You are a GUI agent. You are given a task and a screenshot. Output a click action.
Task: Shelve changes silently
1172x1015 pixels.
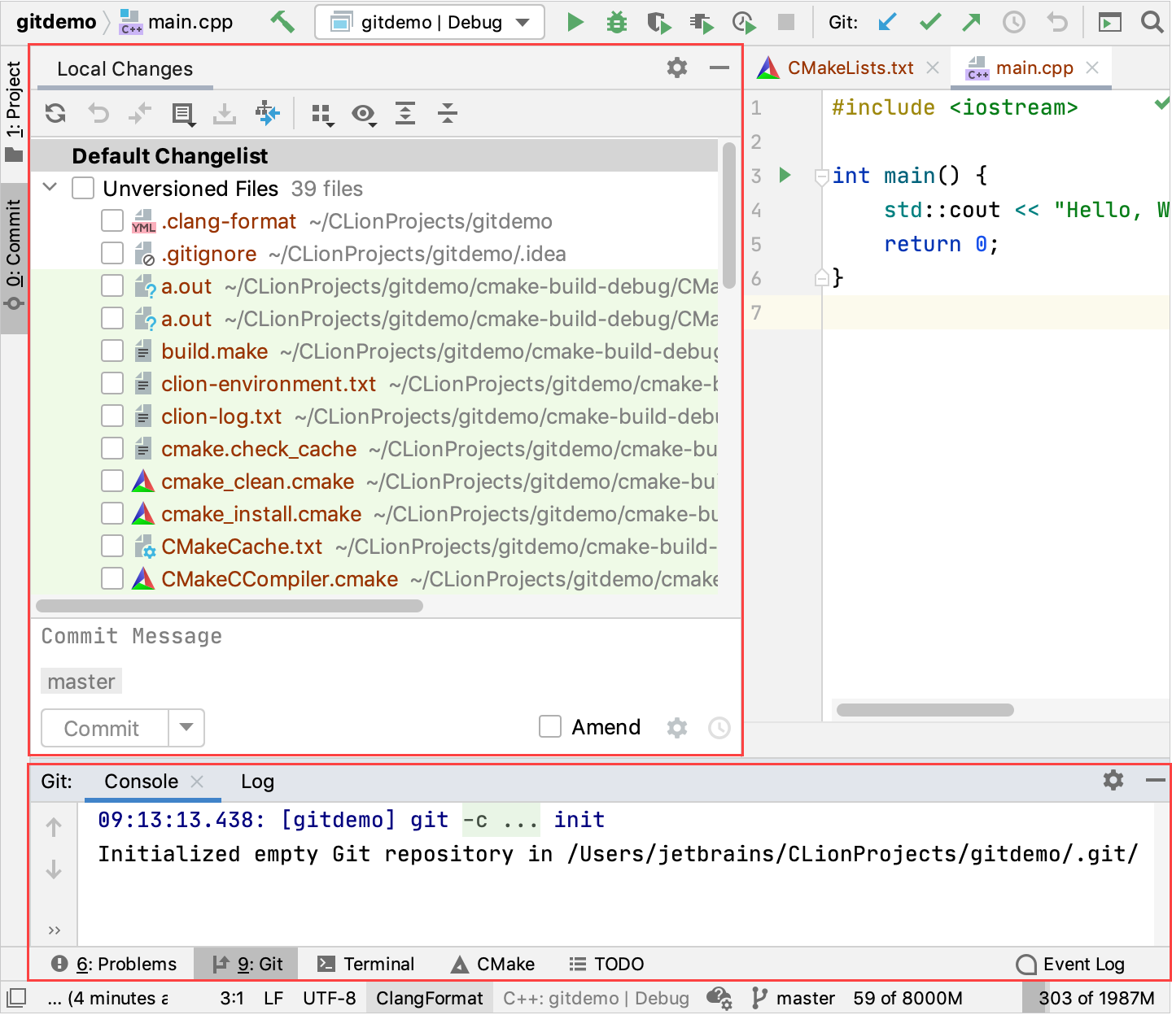pos(224,114)
